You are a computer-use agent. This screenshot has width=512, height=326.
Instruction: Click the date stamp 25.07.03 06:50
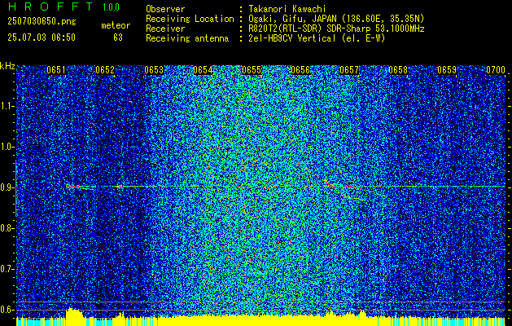(42, 37)
